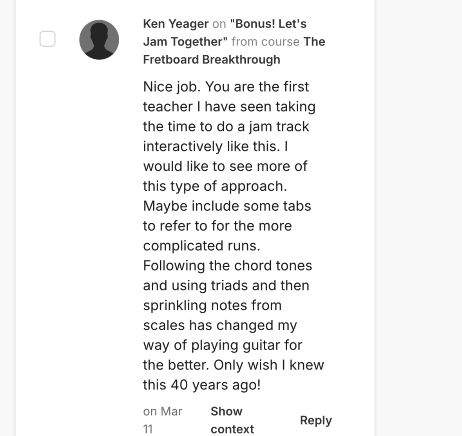Open the Ken Yeager author name
The width and height of the screenshot is (462, 436).
(176, 24)
